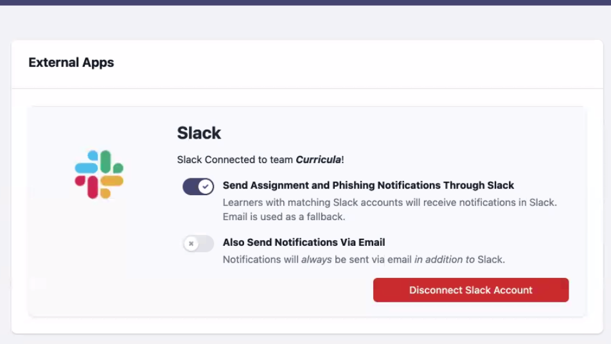Click the dark purple header bar
This screenshot has width=611, height=344.
pos(306,3)
